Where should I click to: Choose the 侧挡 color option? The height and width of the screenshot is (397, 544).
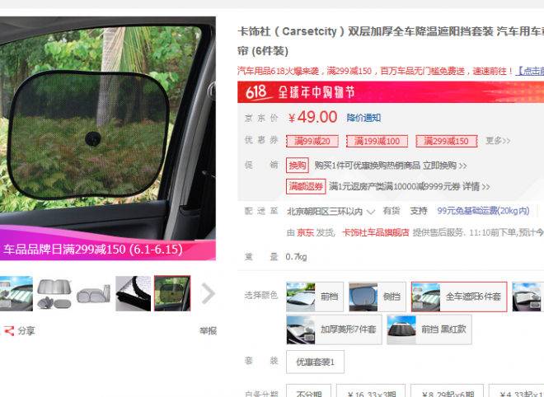(378, 297)
